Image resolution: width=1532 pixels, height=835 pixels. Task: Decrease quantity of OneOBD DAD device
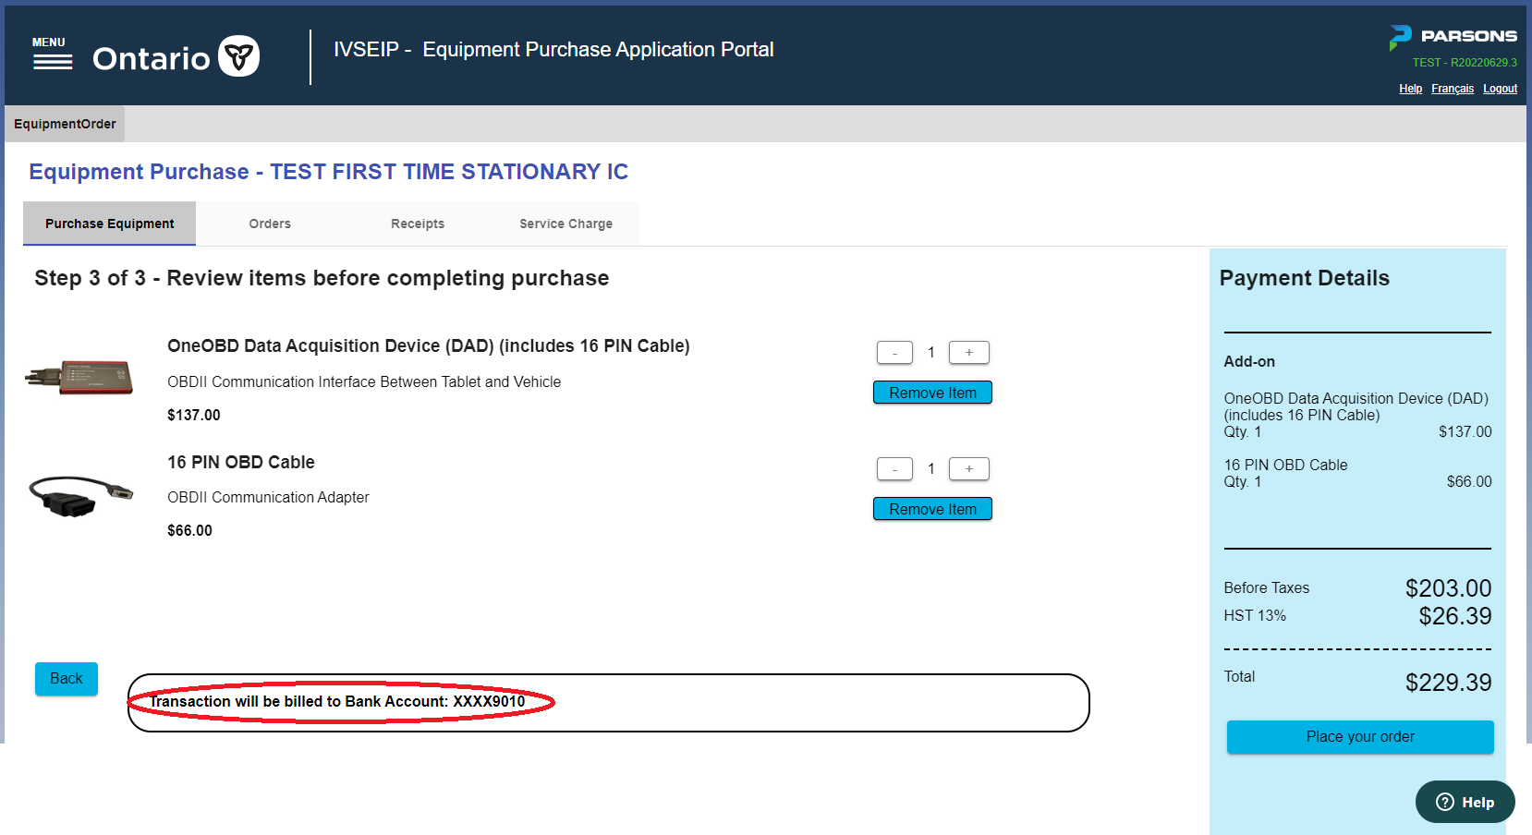(894, 352)
